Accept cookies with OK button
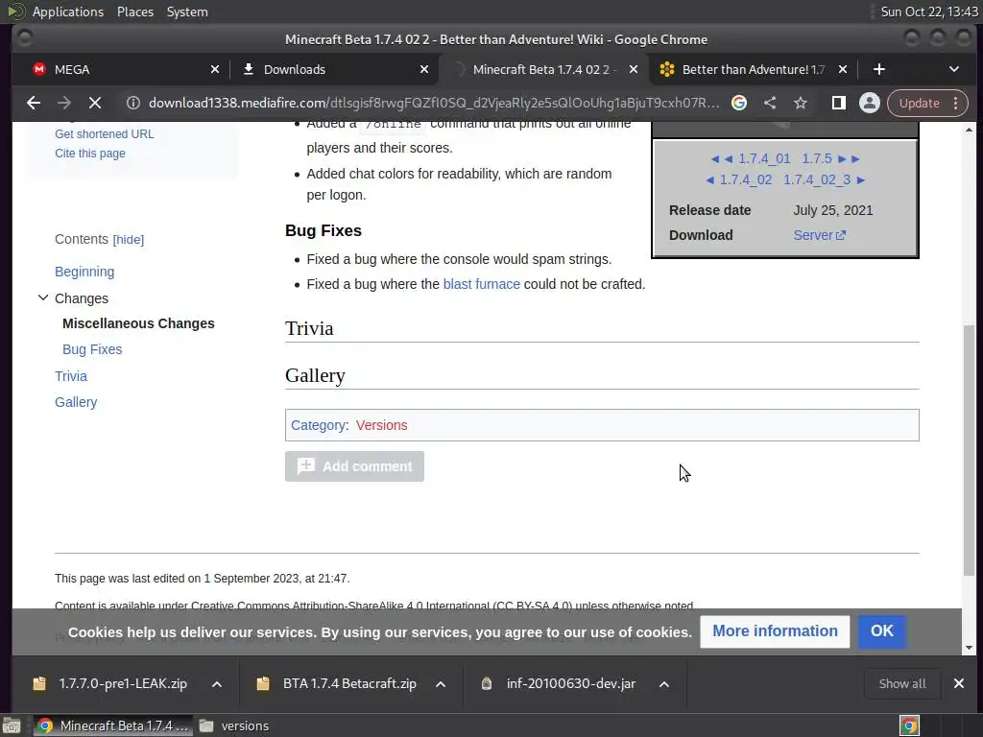983x737 pixels. (x=881, y=631)
